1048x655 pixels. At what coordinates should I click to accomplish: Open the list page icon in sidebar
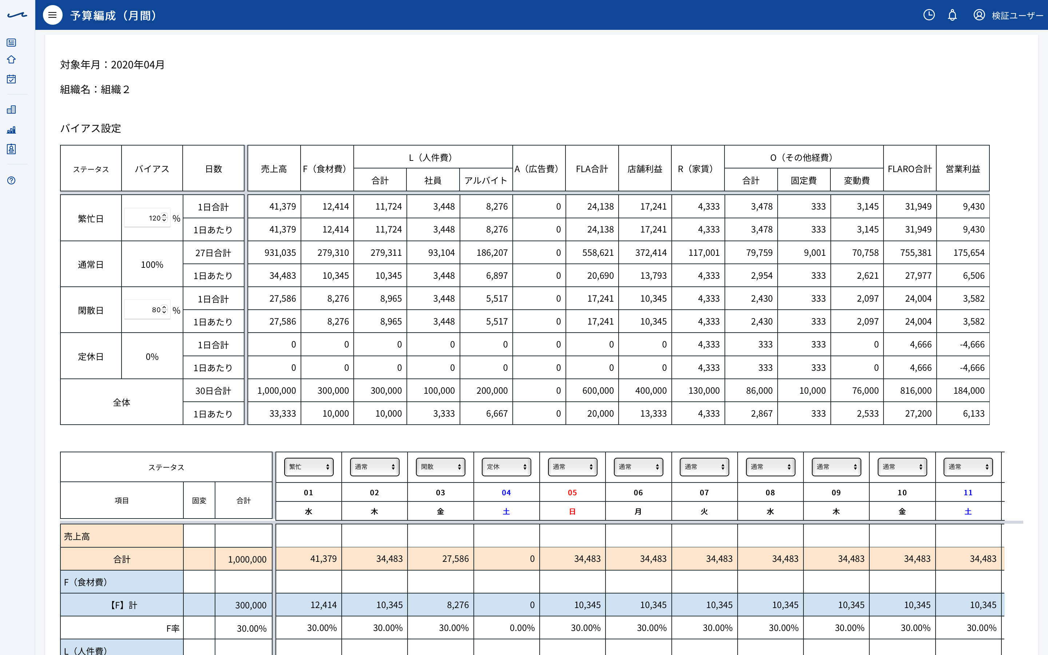pos(11,43)
